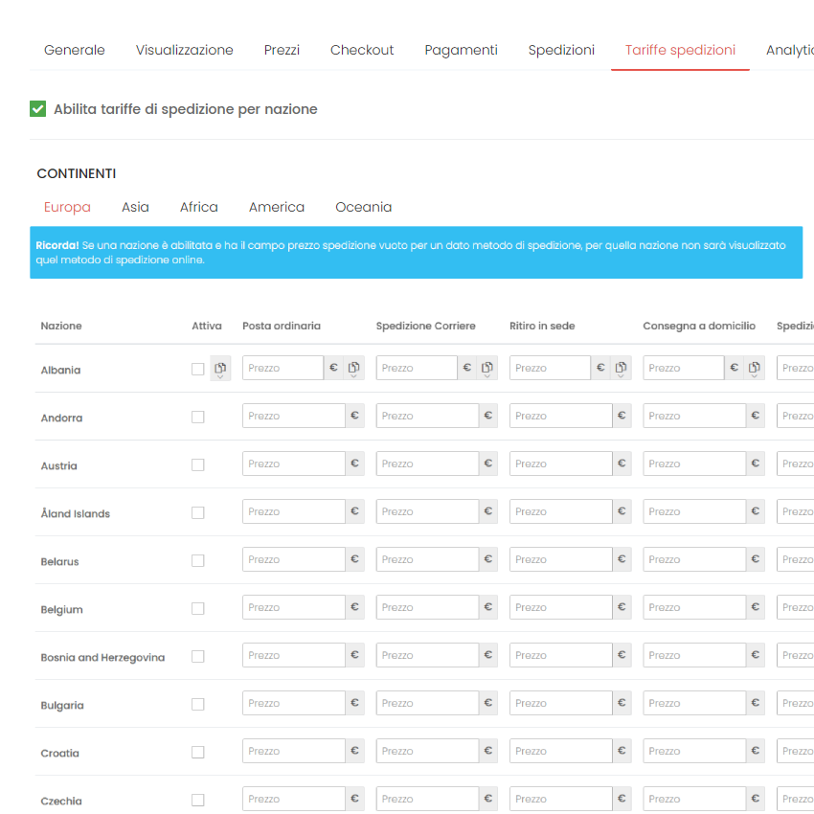Screen dimensions: 814x814
Task: Enable the Attiva checkbox for Austria
Action: click(198, 464)
